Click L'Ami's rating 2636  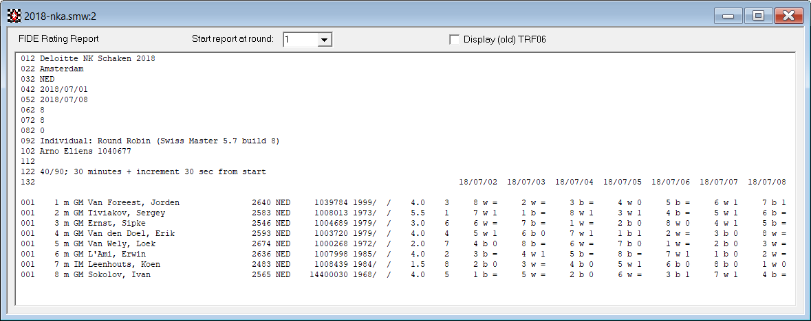pos(261,254)
